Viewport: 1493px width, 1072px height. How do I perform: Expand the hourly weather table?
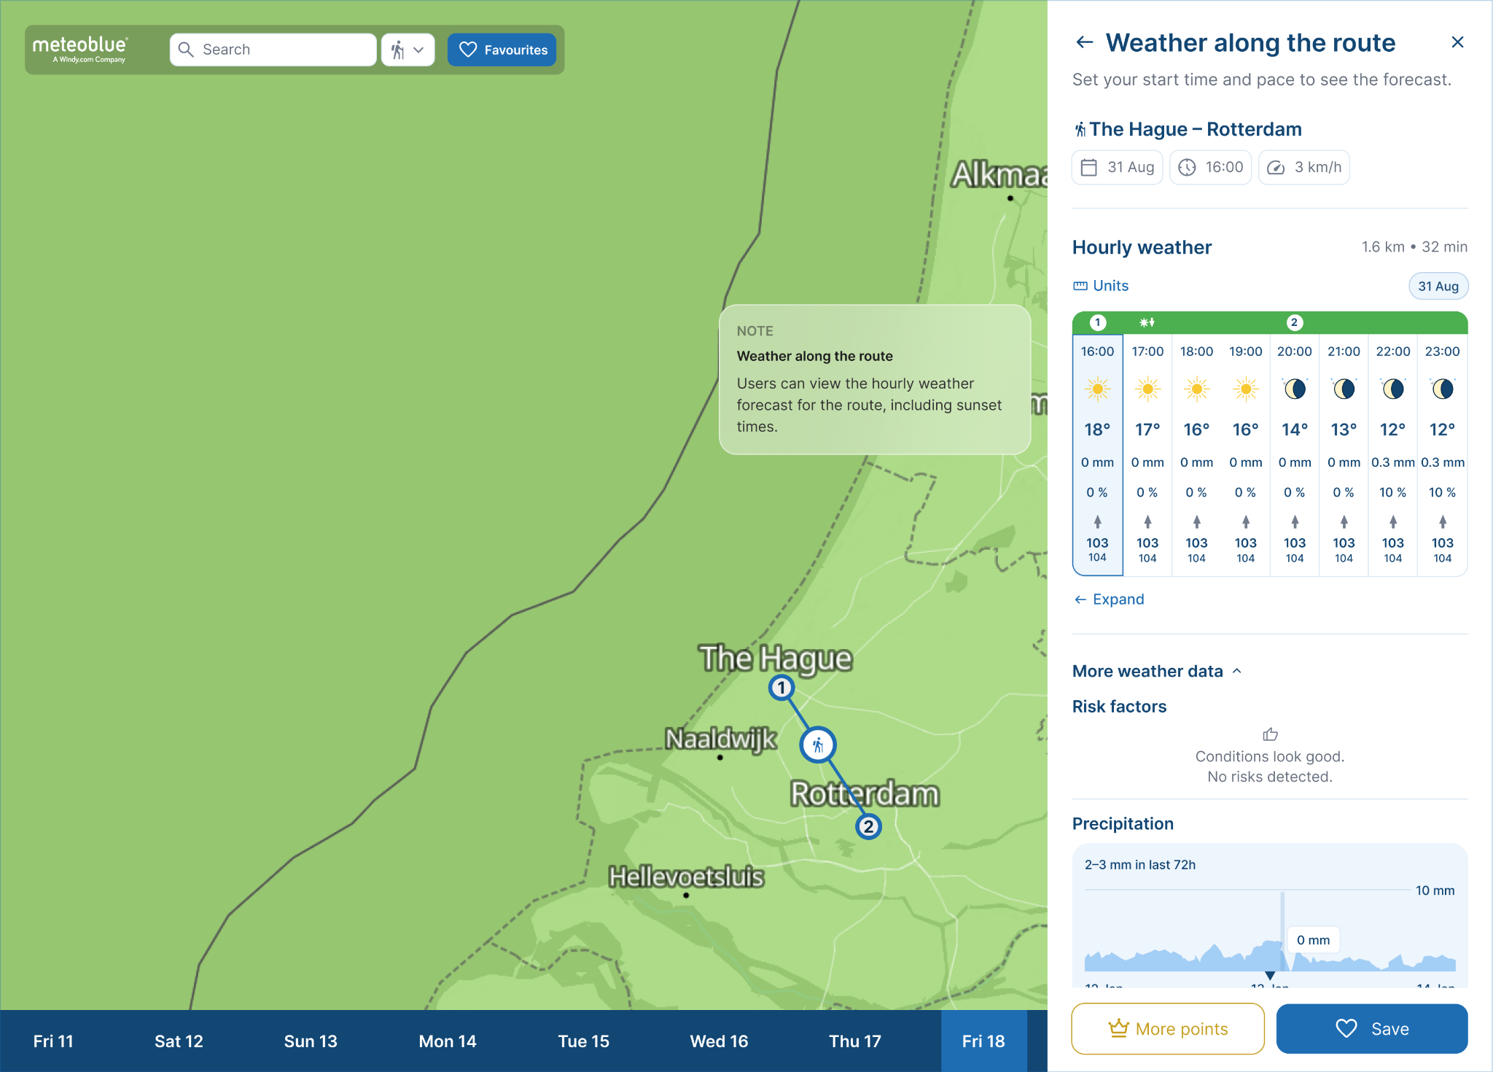[1109, 599]
